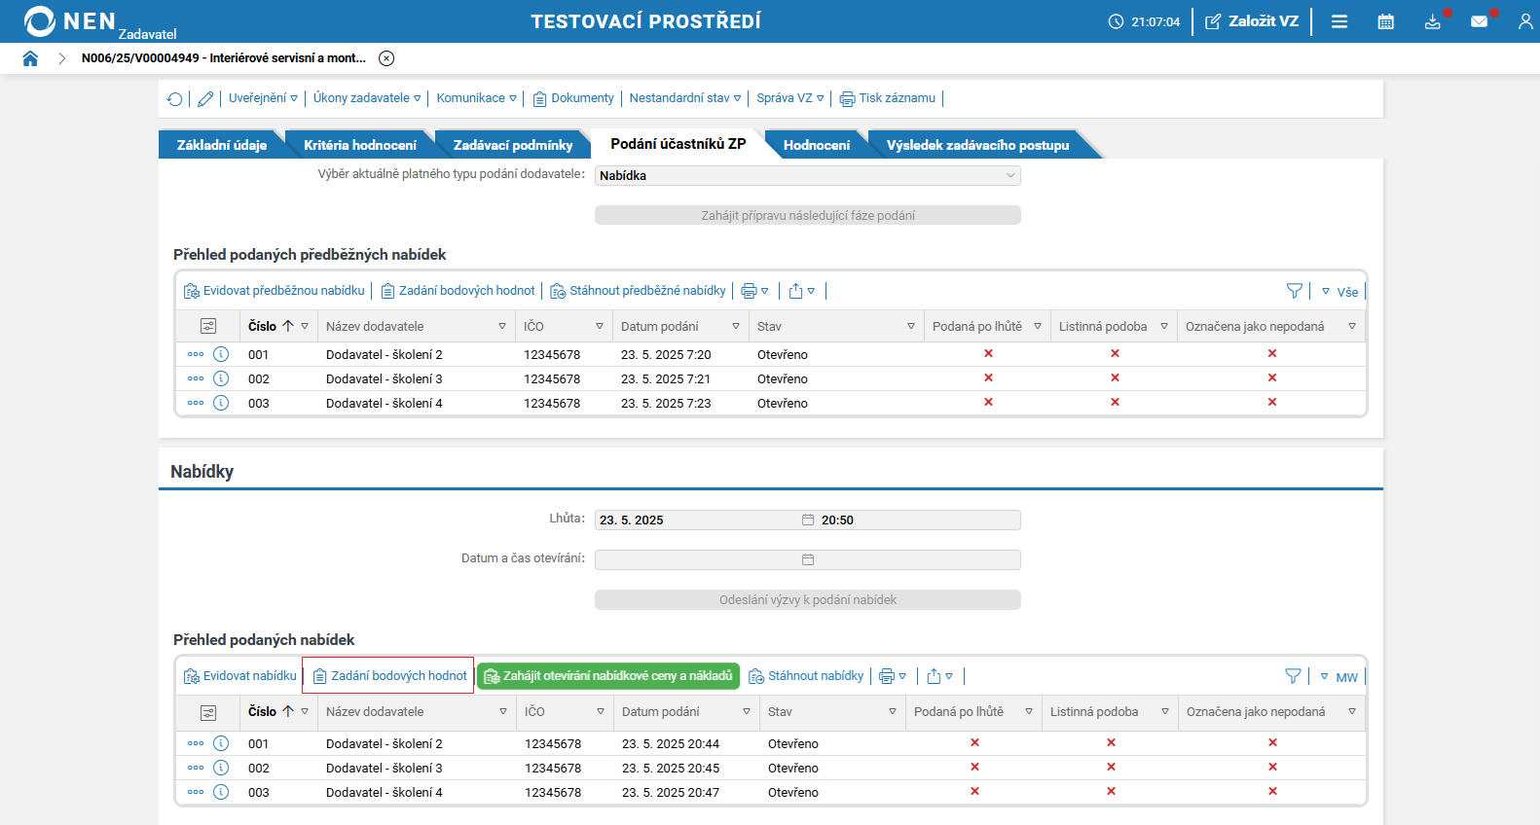Click the home icon in breadcrumb
This screenshot has height=825, width=1540.
click(x=30, y=58)
